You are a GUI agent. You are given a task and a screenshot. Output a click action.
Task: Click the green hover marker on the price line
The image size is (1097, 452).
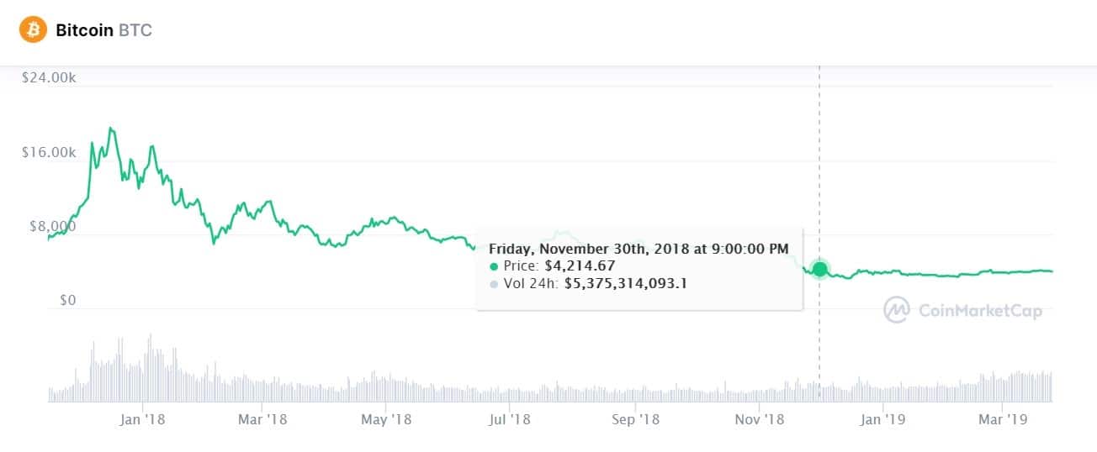[x=819, y=270]
